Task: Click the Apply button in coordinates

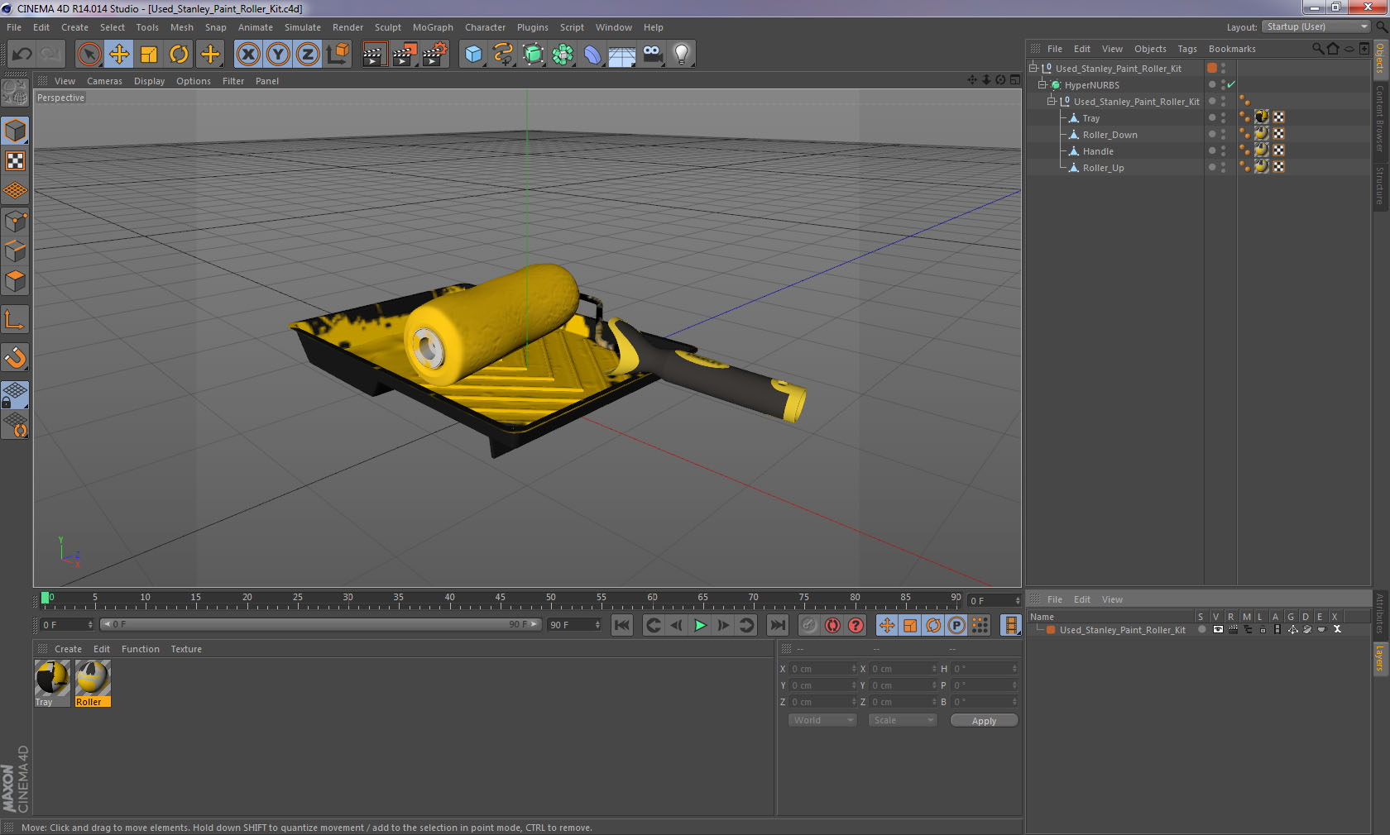Action: [x=984, y=721]
